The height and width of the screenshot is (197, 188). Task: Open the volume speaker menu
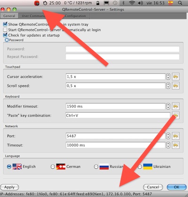point(141,3)
